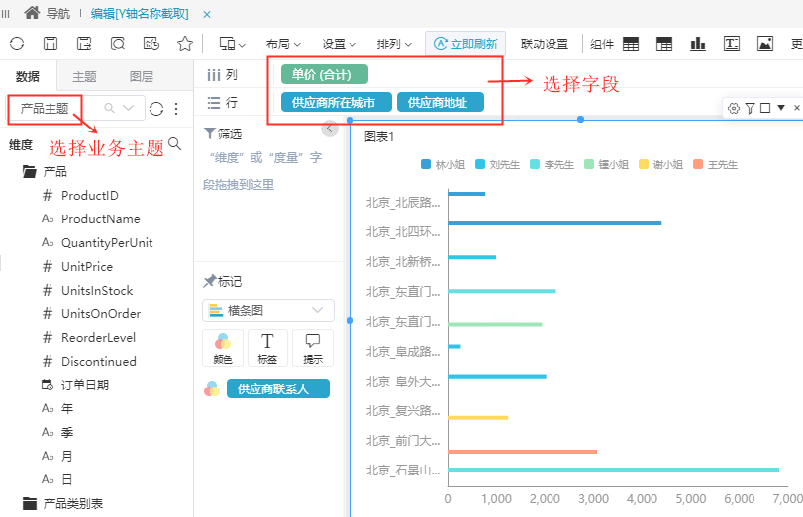Switch to the 图层 tab

tap(142, 77)
